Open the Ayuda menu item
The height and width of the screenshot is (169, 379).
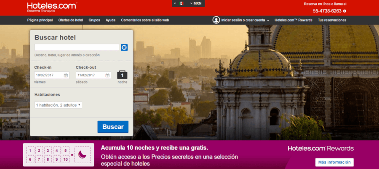(x=110, y=20)
